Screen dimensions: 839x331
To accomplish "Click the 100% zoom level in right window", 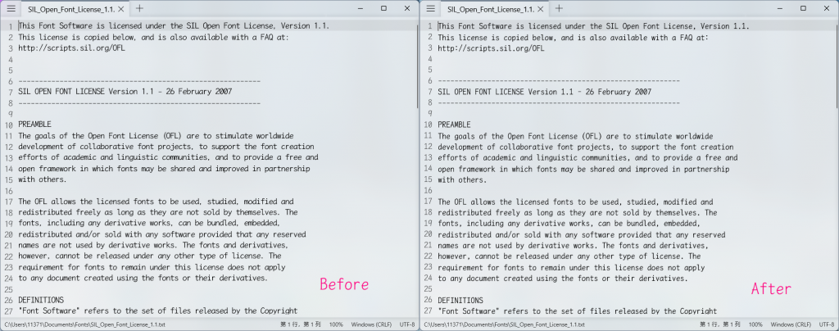I will coord(755,324).
